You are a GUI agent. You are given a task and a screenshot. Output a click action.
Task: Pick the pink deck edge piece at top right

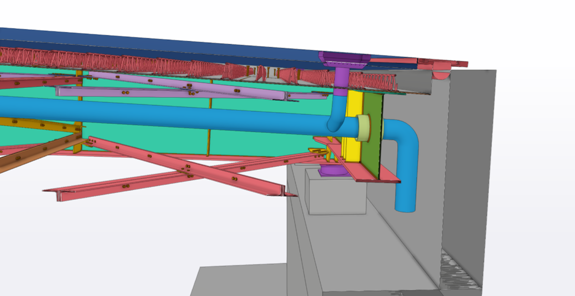click(x=443, y=64)
